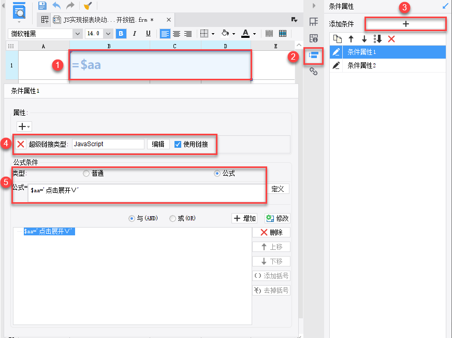Click 修改 button

(x=278, y=218)
